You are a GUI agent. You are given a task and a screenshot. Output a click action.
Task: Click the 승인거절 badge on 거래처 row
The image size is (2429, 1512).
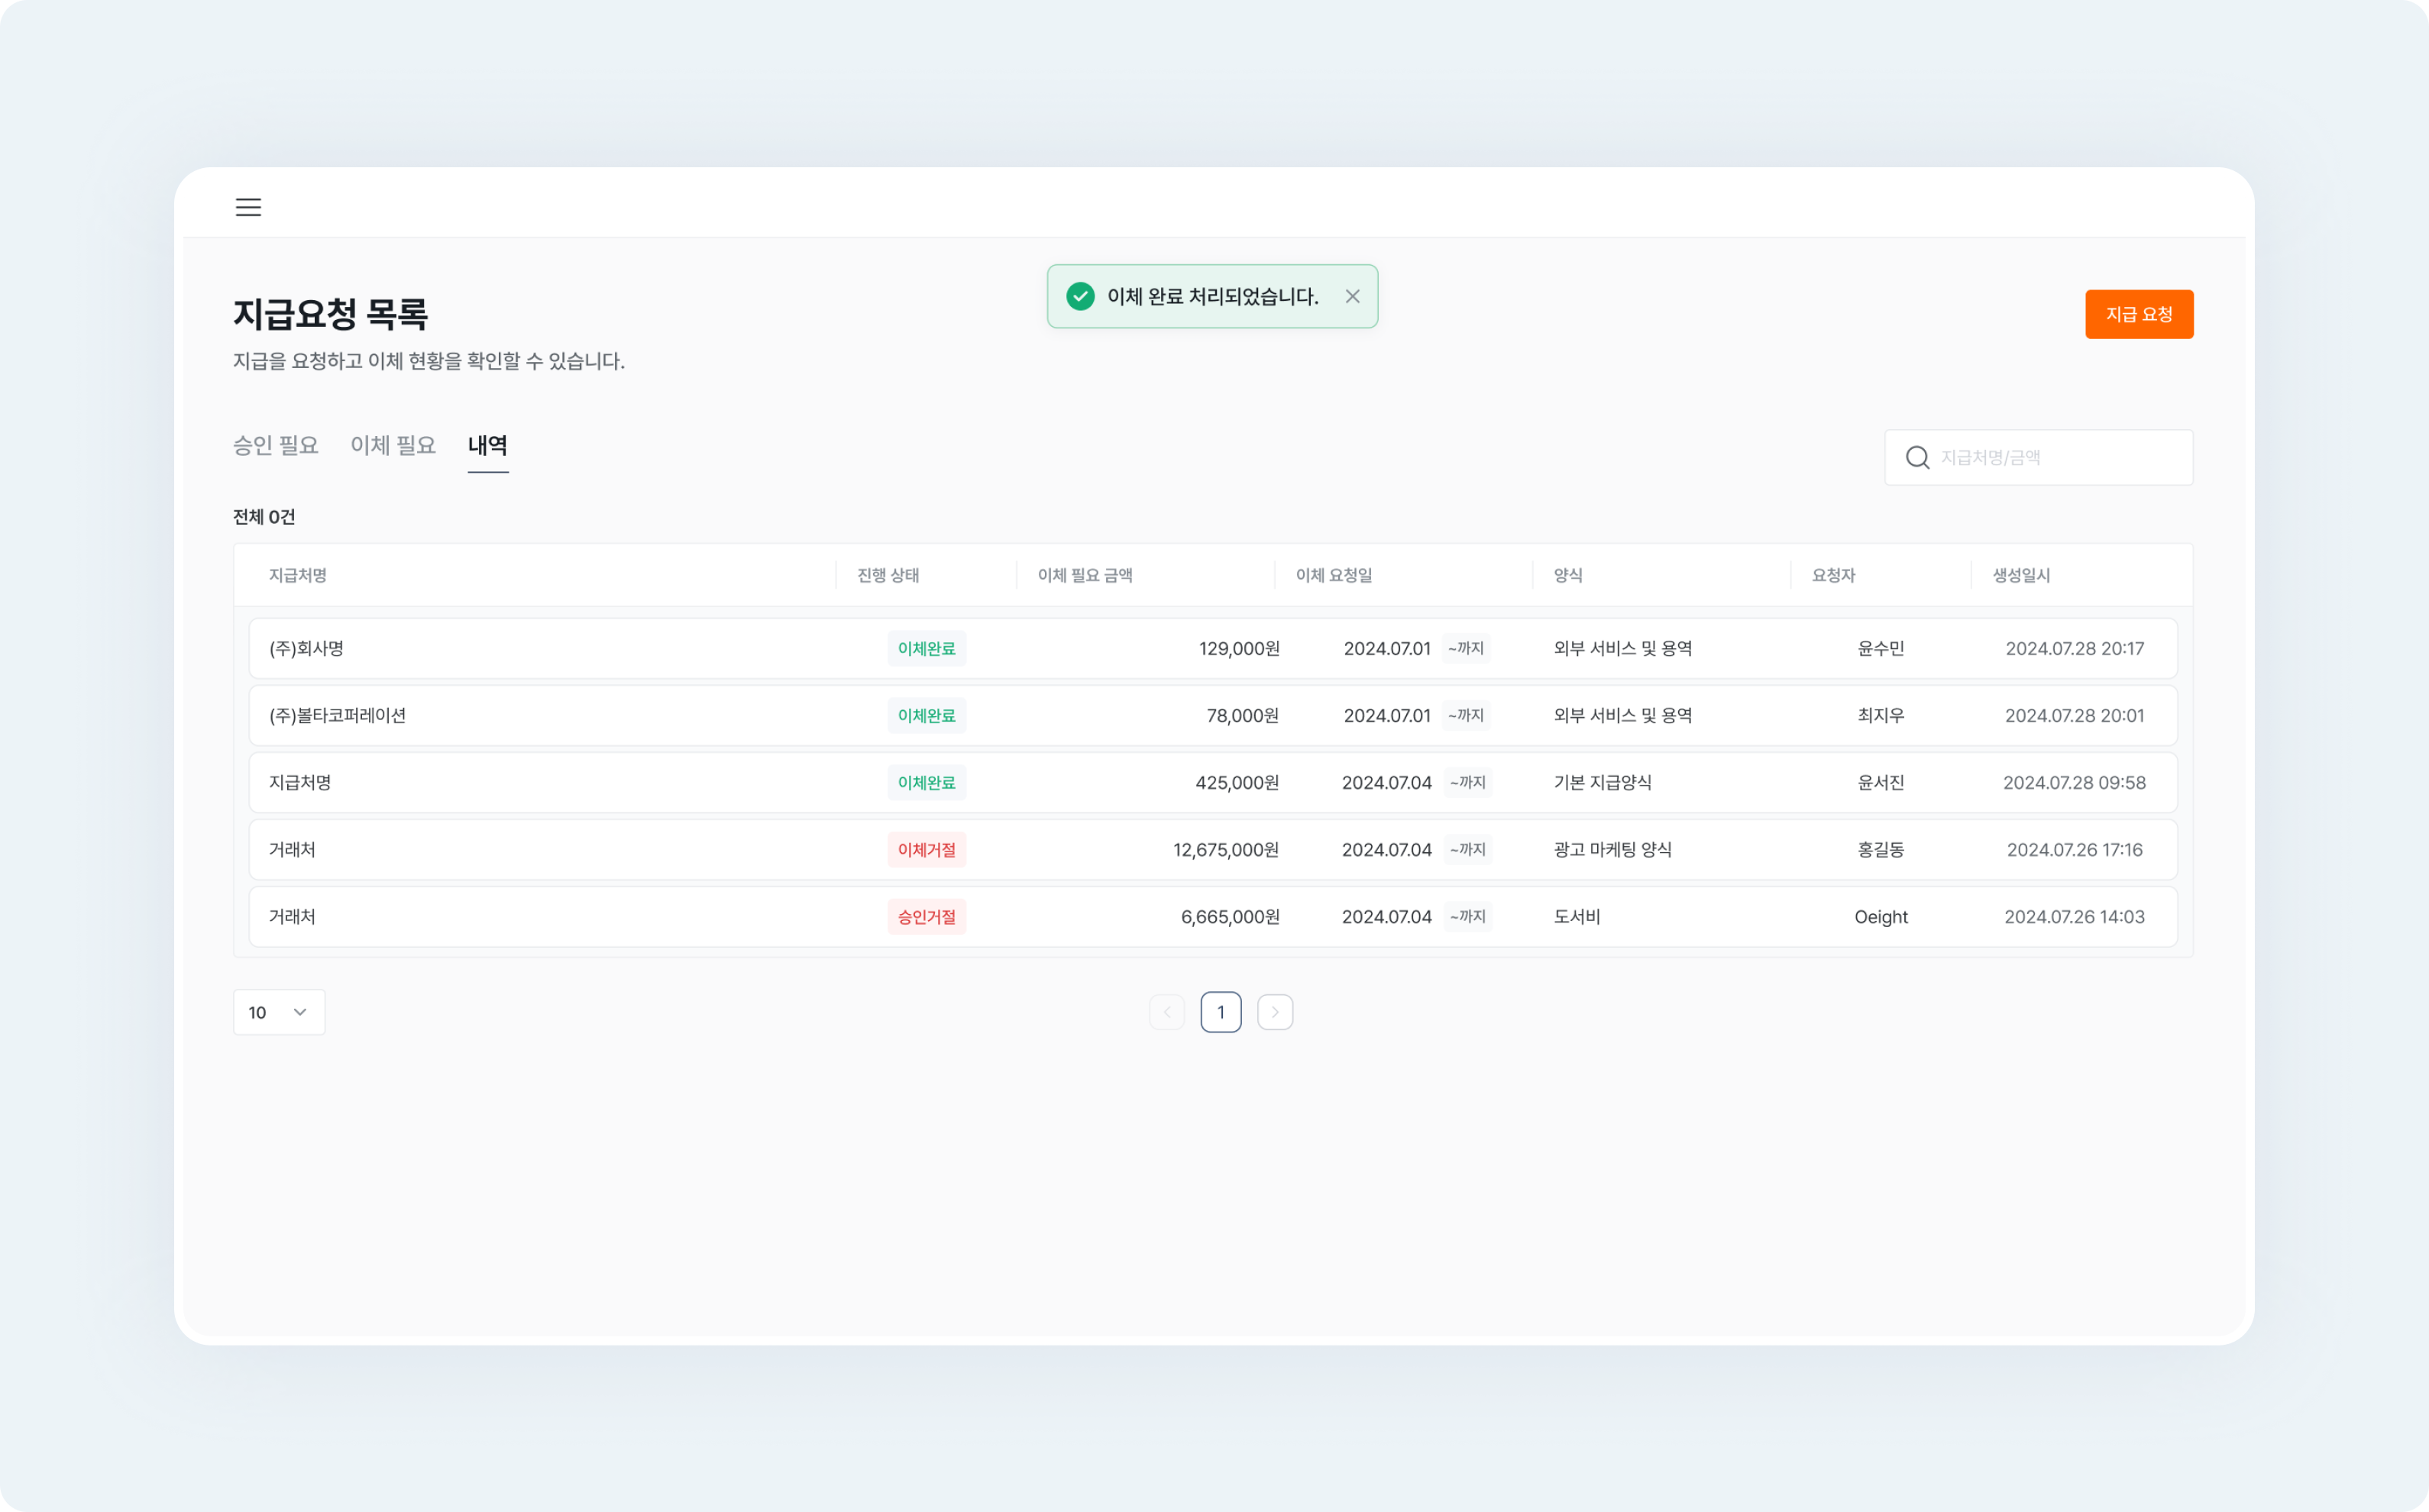point(926,916)
